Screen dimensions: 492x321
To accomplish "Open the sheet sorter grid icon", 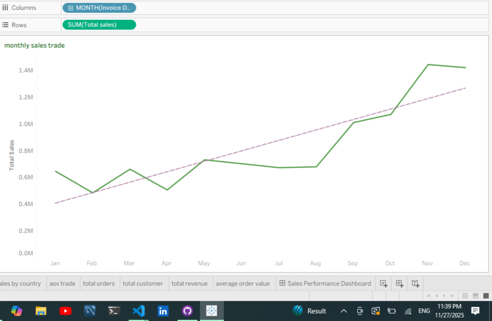I will [x=465, y=296].
